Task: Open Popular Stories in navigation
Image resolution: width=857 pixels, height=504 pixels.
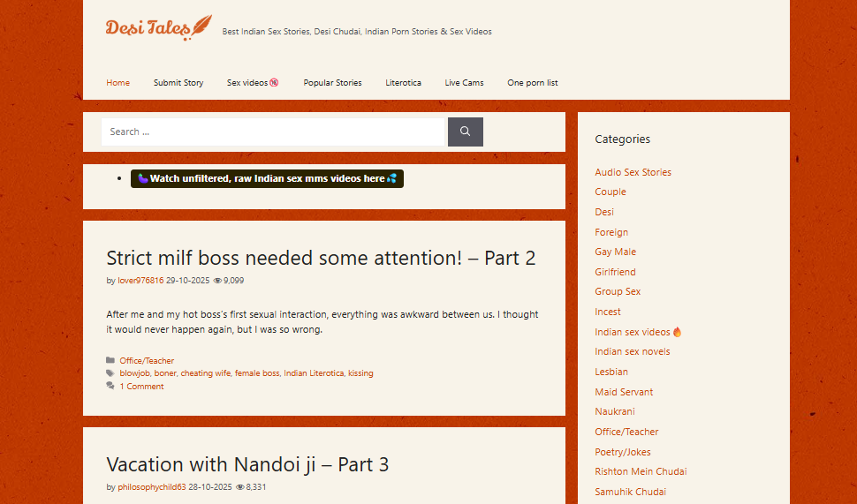Action: point(332,83)
